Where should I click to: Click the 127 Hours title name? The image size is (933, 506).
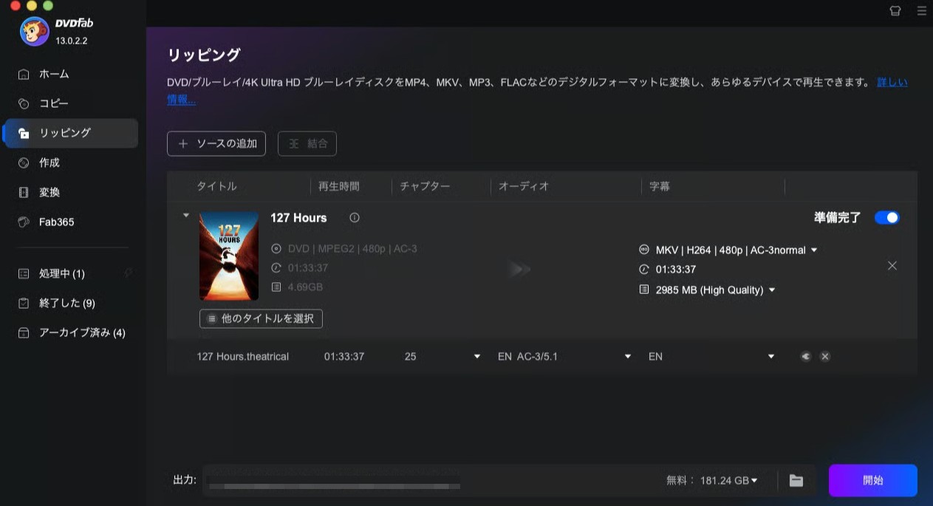(298, 218)
